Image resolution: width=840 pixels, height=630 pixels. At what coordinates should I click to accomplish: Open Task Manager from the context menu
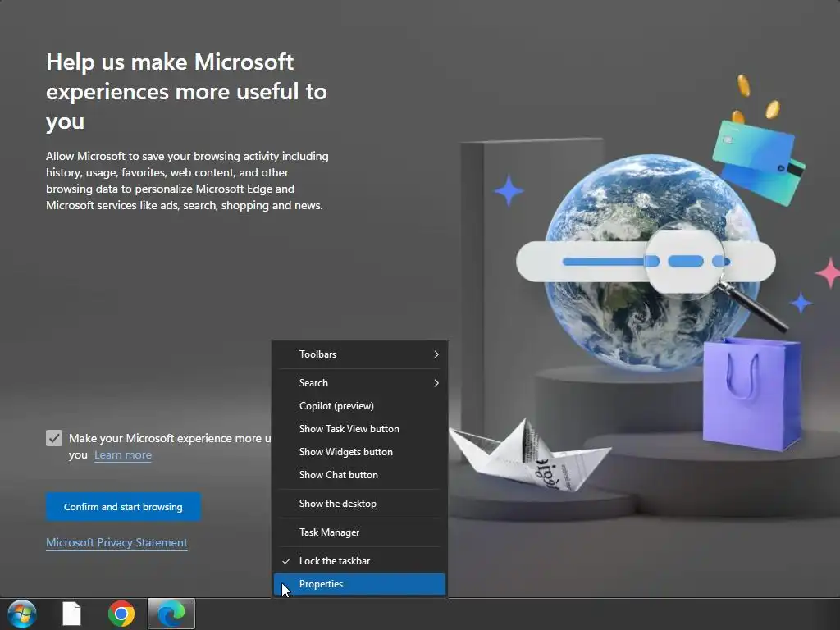pyautogui.click(x=359, y=532)
